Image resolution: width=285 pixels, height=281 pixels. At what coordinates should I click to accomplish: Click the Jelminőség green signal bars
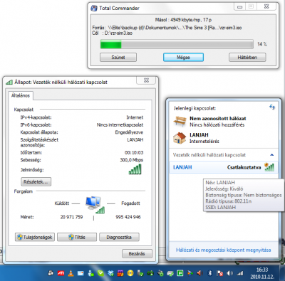click(135, 169)
